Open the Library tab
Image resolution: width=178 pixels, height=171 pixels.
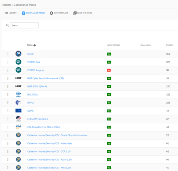[11, 13]
